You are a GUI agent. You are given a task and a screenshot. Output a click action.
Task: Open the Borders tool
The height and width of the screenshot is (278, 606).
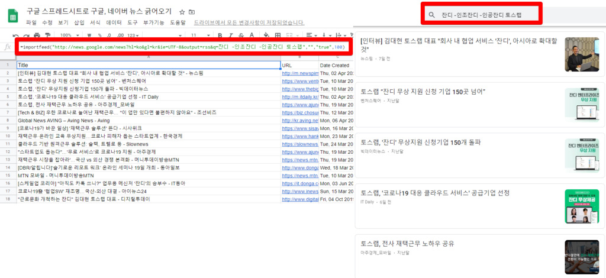278,35
